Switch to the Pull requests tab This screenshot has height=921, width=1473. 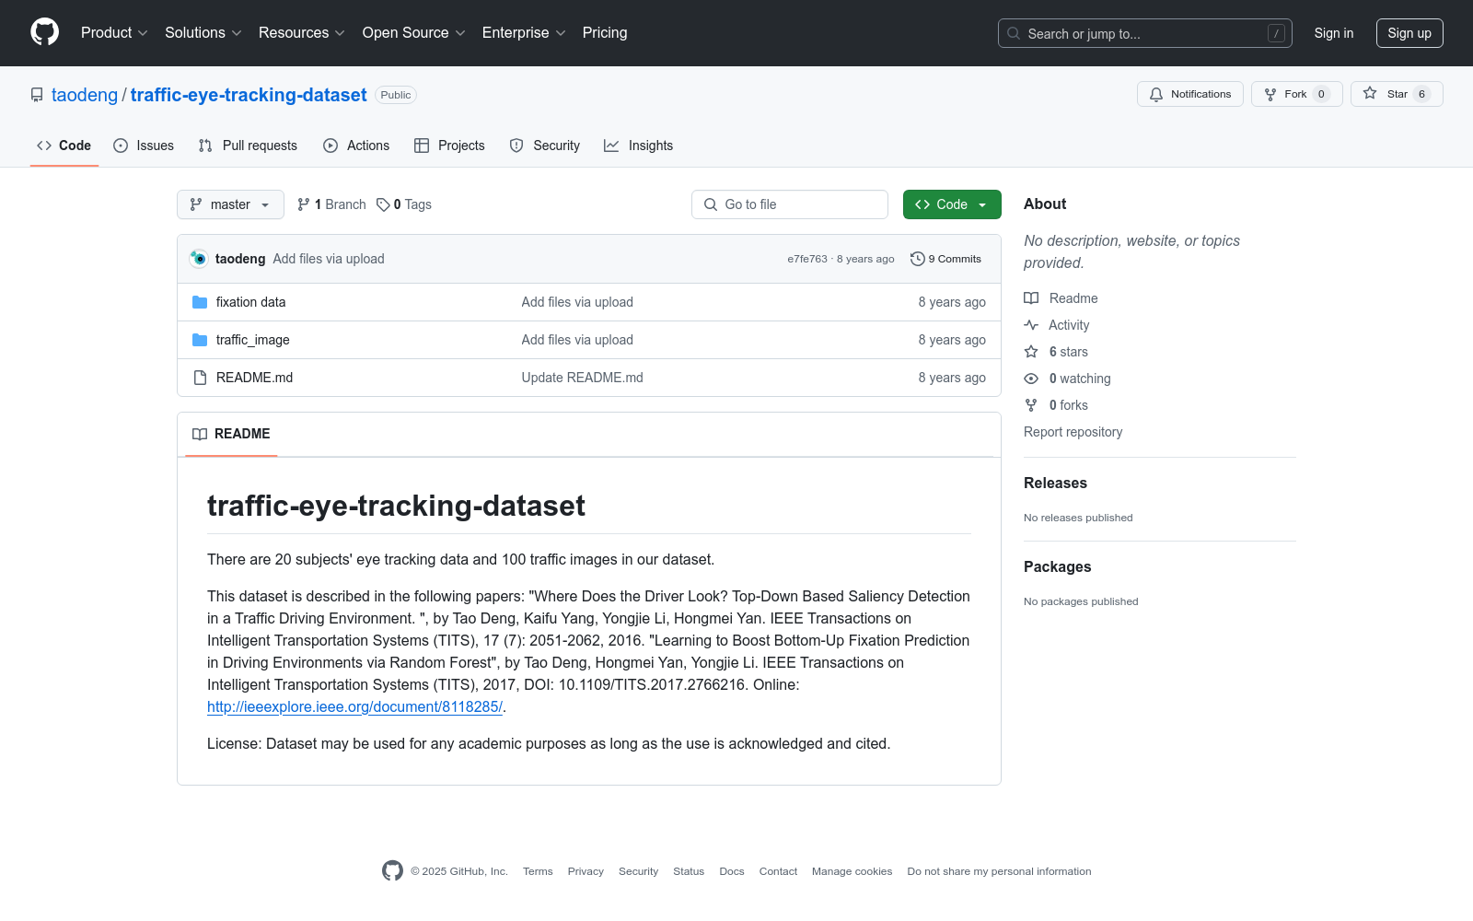click(248, 146)
